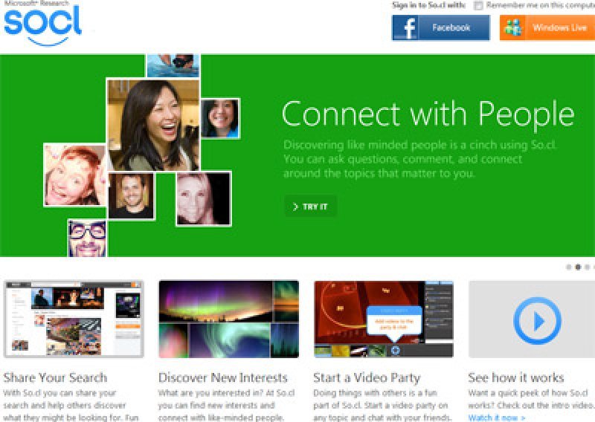Click the red-haired smiling face photo
The height and width of the screenshot is (422, 595).
click(75, 175)
